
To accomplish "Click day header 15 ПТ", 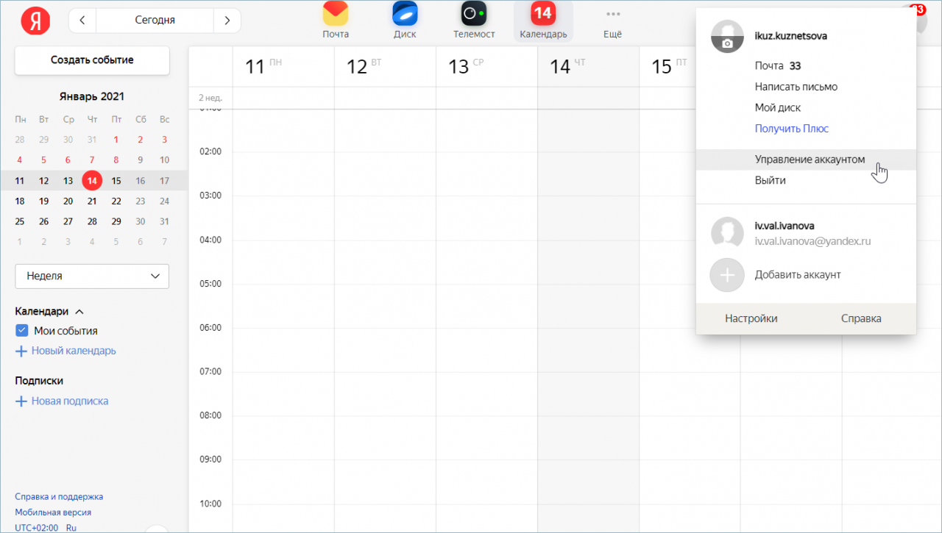I will [667, 67].
